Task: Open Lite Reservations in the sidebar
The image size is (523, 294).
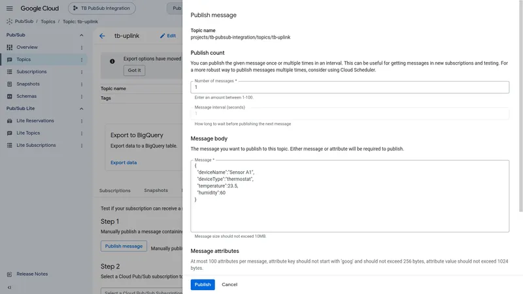Action: point(35,121)
